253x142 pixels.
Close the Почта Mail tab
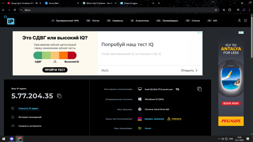[x=78, y=3]
